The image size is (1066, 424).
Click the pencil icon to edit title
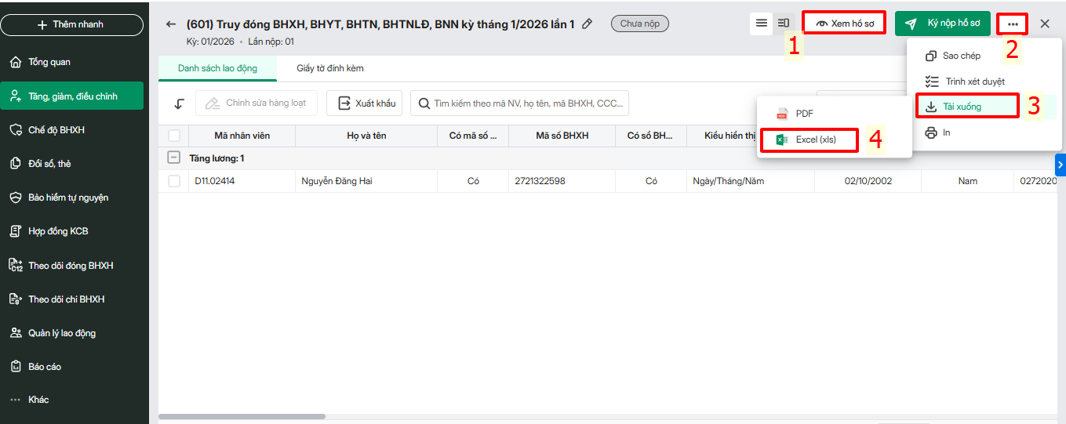coord(587,24)
